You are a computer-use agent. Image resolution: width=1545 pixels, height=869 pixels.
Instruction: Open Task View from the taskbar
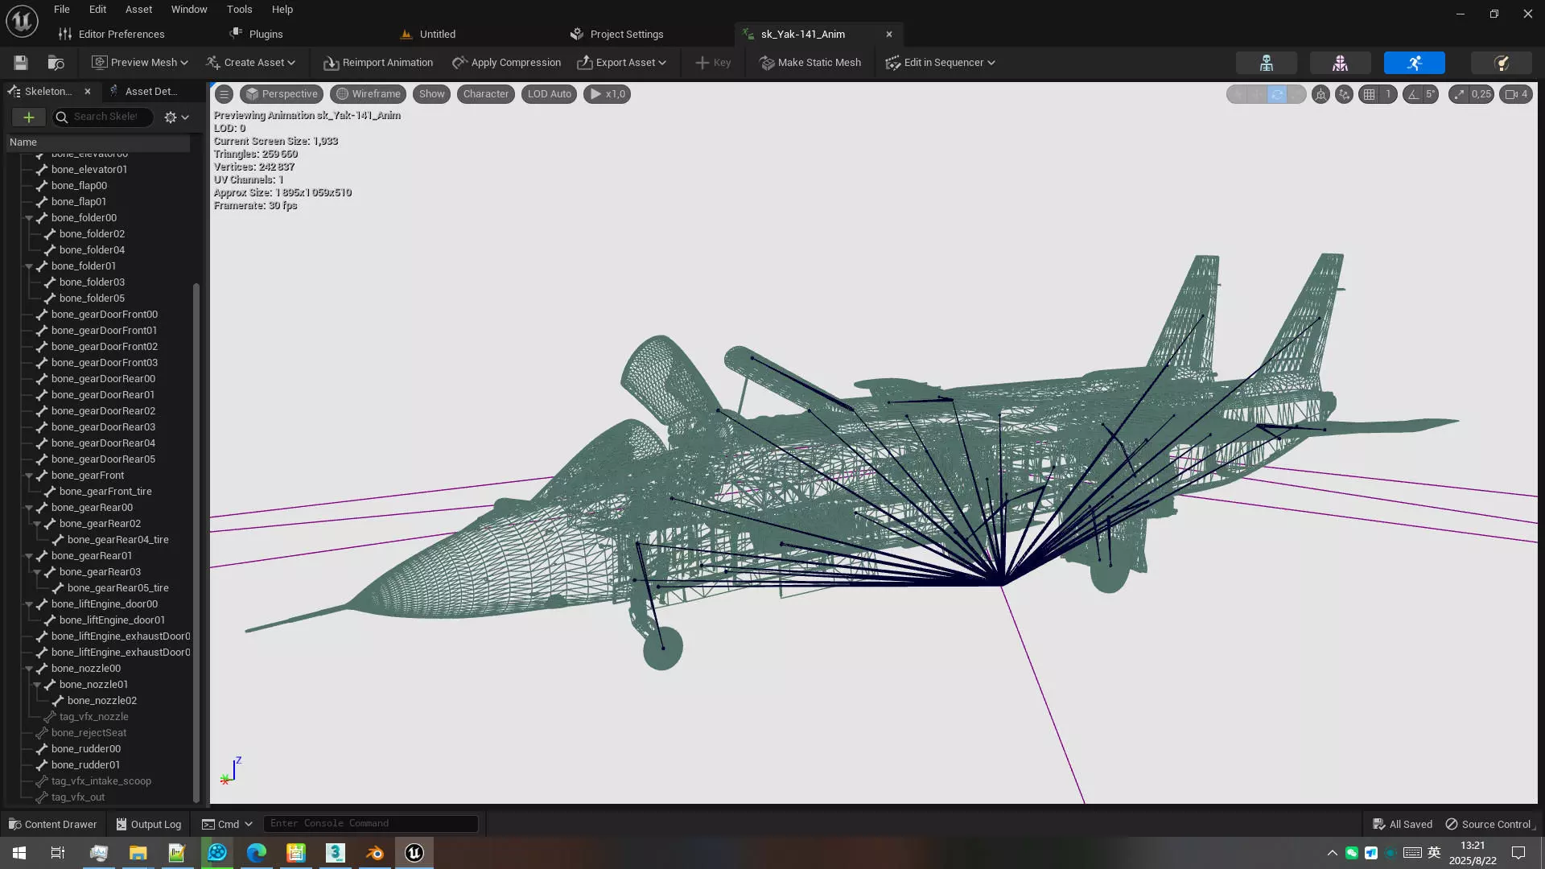tap(58, 853)
